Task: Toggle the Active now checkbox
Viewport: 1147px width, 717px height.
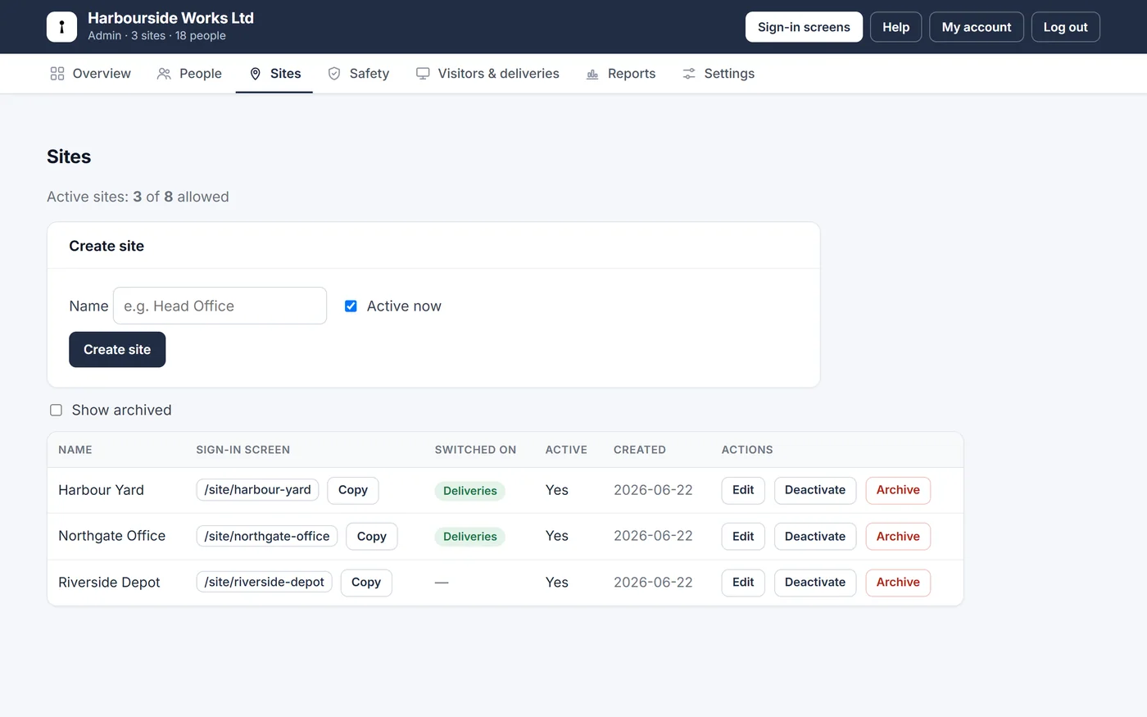Action: pyautogui.click(x=351, y=306)
